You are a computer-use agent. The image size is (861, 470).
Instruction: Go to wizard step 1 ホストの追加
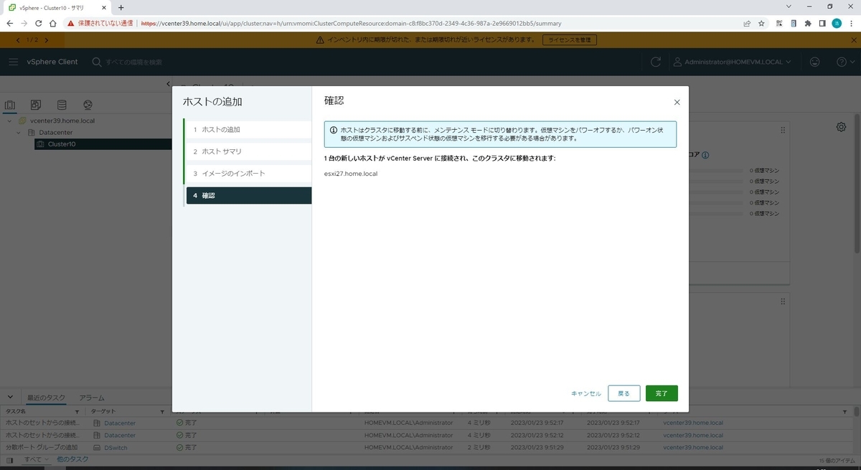(x=248, y=130)
